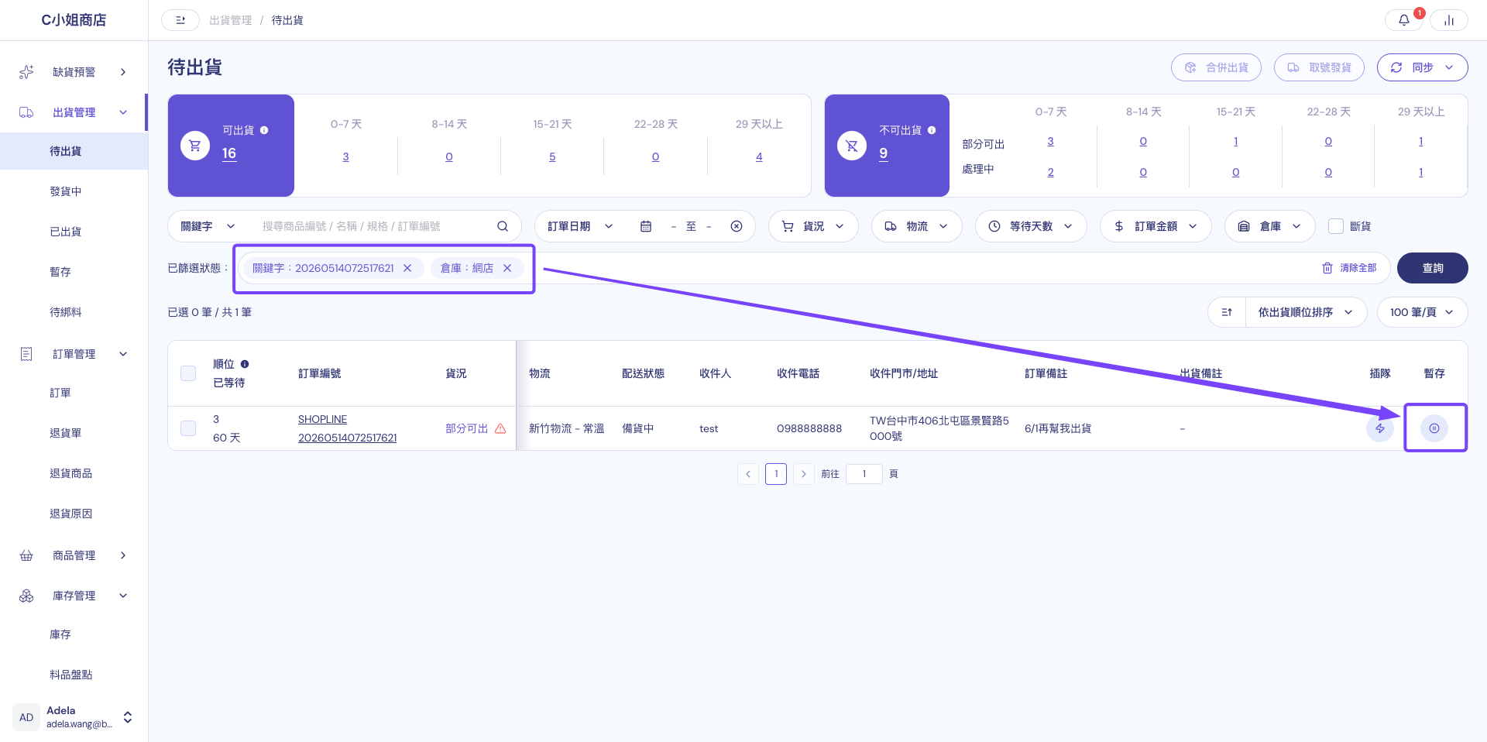Change 100 筆/頁 page size
The width and height of the screenshot is (1487, 742).
[x=1422, y=312]
